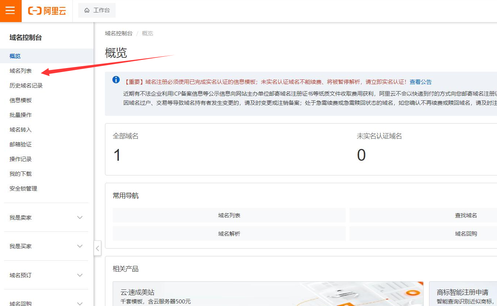Image resolution: width=497 pixels, height=306 pixels.
Task: Open the 商标智能注册申请 product card
Action: 463,294
